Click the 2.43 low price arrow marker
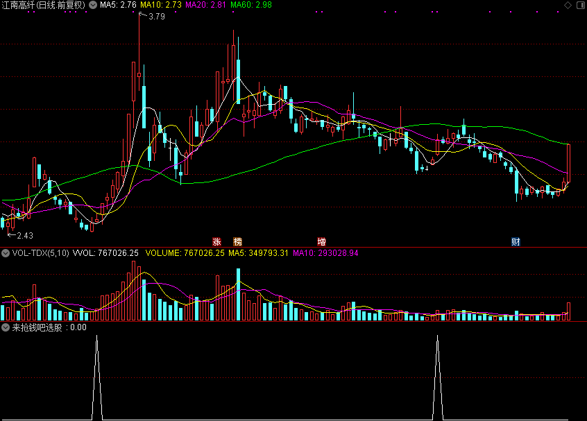This screenshot has width=587, height=421. tap(24, 235)
